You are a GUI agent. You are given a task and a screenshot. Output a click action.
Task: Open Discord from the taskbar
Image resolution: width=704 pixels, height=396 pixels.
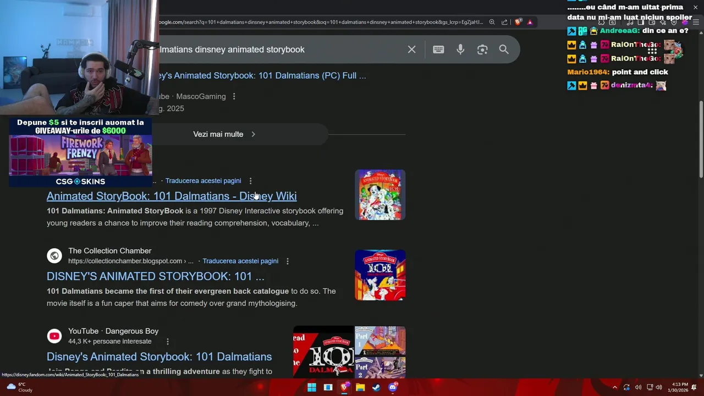pyautogui.click(x=393, y=387)
